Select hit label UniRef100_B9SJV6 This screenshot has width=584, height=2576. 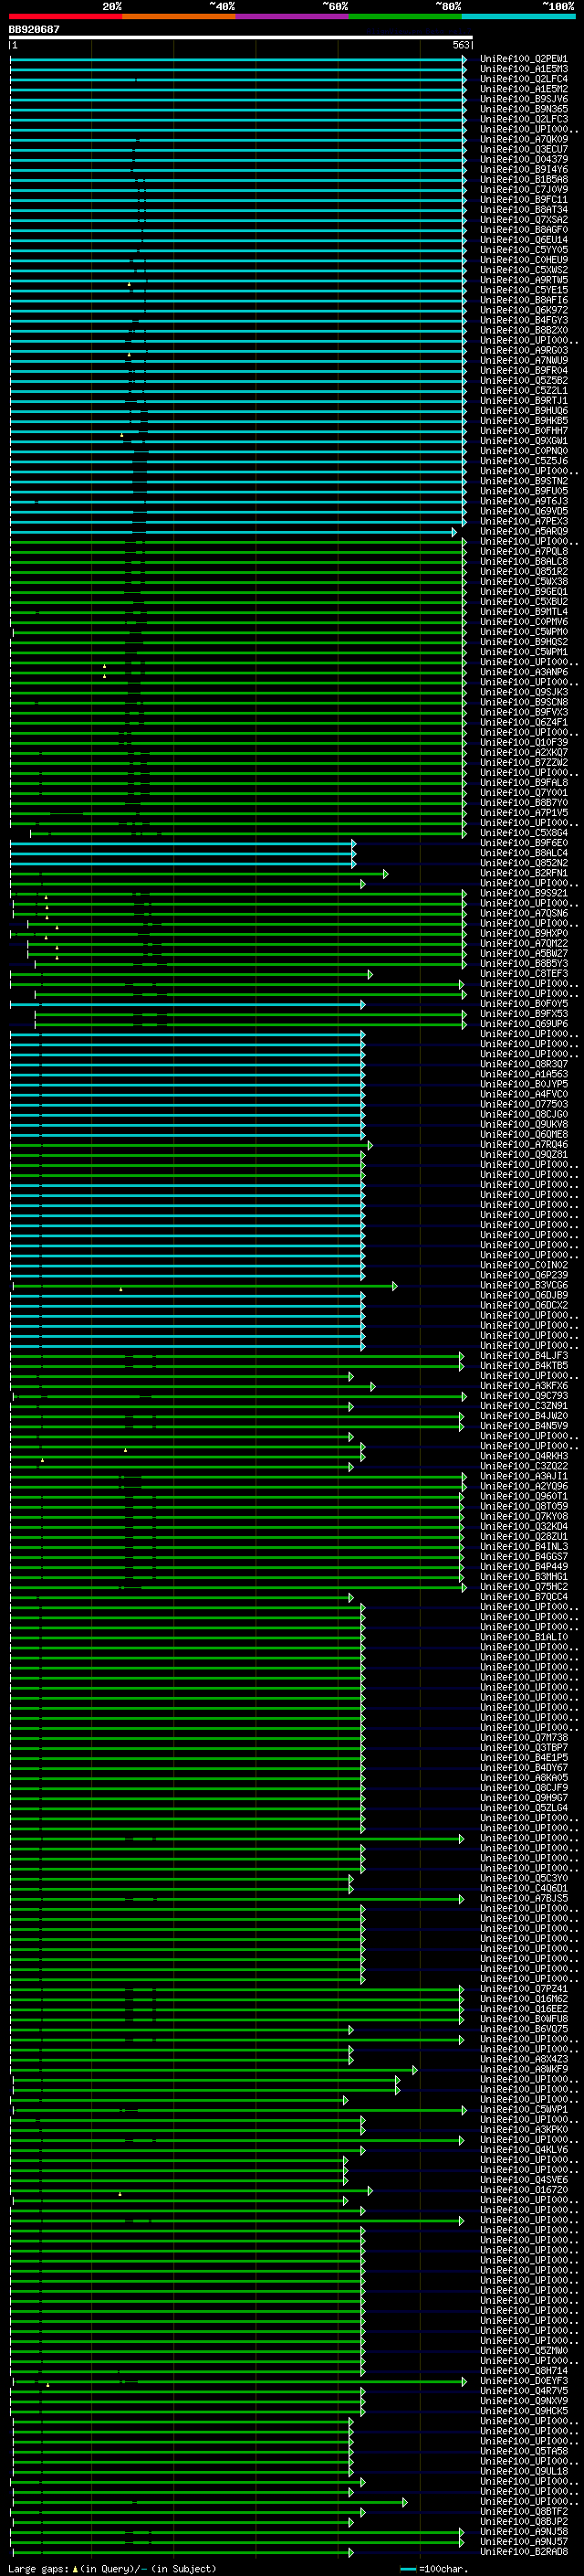click(523, 99)
